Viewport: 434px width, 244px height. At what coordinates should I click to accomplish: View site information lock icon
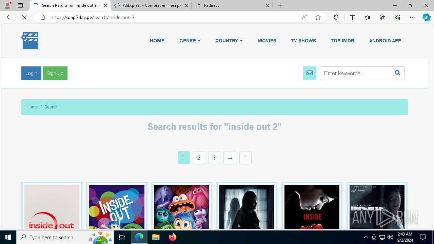pos(43,17)
